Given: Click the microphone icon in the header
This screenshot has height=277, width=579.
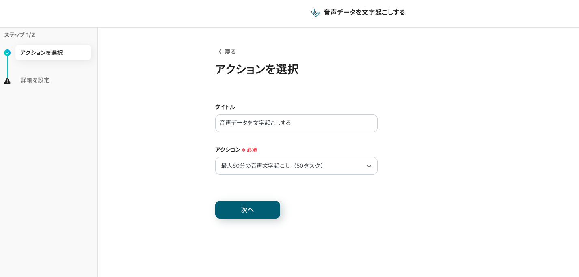Looking at the screenshot, I should 315,13.
